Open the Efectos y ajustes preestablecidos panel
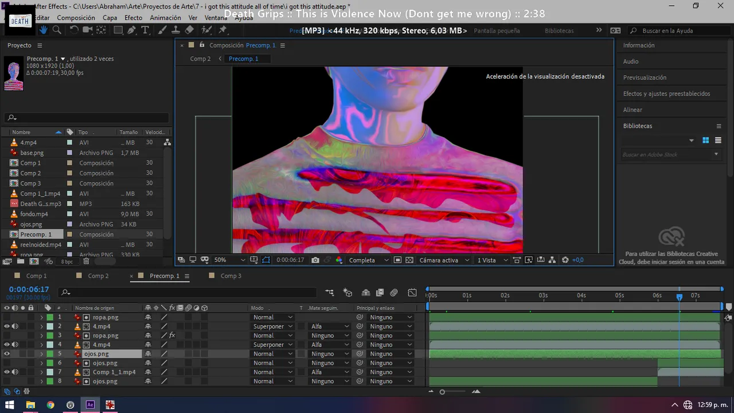 pyautogui.click(x=667, y=93)
